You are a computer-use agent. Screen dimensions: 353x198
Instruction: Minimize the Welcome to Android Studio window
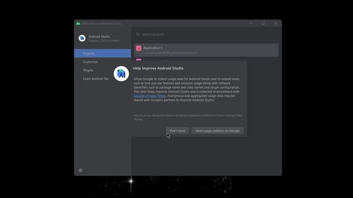250,23
